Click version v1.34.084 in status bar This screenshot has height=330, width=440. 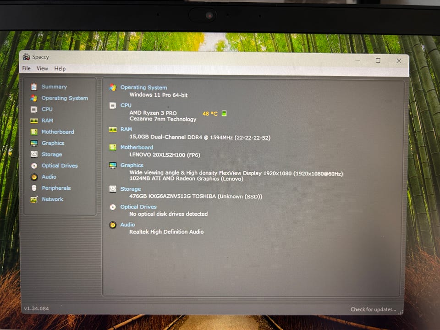[37, 308]
